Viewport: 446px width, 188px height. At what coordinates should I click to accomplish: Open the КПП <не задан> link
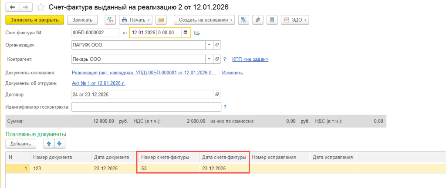tap(250, 59)
